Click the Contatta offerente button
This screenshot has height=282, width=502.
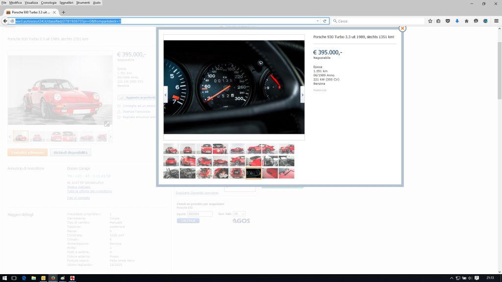click(27, 153)
